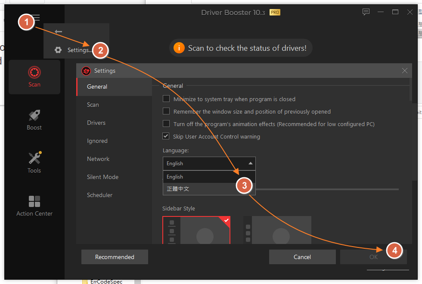The width and height of the screenshot is (422, 284).
Task: Click the Sidebar Style label
Action: point(178,208)
